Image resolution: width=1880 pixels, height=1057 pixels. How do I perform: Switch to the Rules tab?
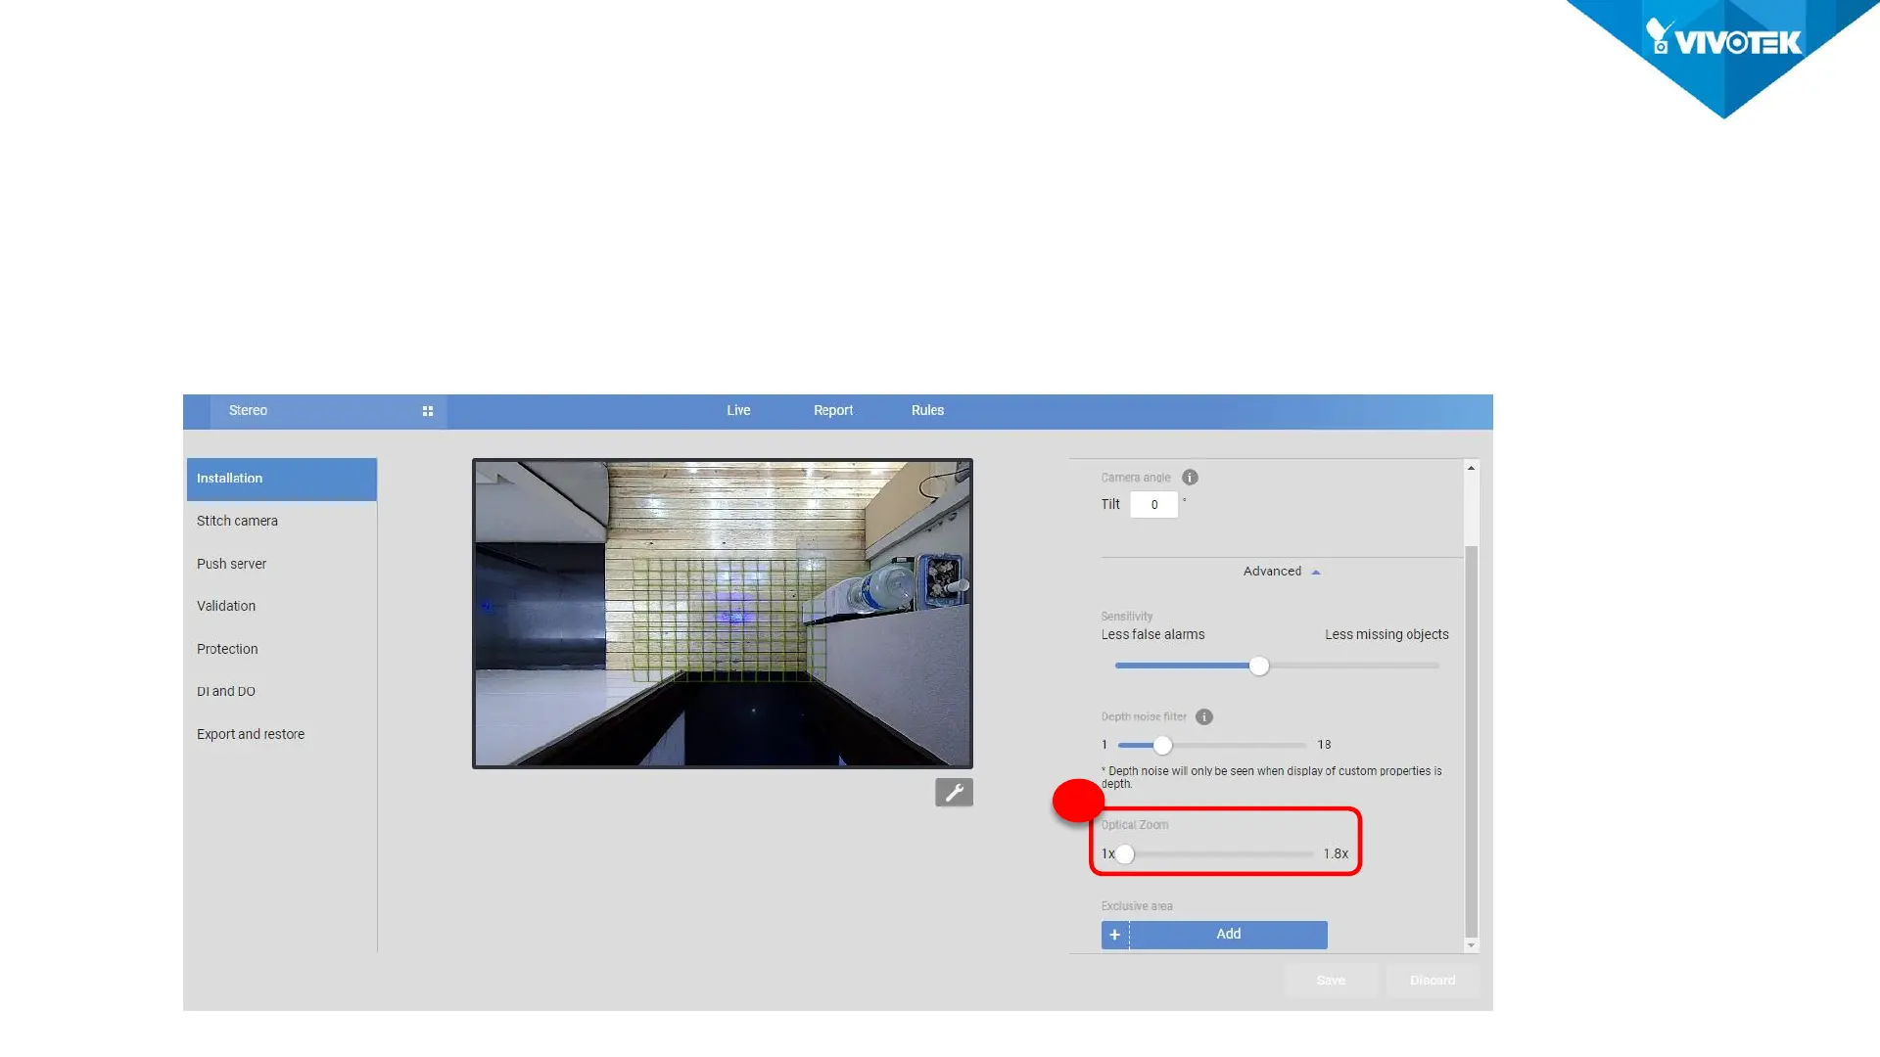click(927, 411)
